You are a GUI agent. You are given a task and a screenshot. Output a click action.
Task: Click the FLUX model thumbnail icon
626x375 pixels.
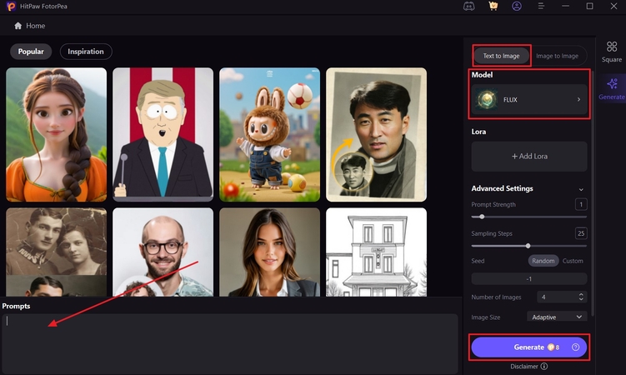tap(487, 99)
